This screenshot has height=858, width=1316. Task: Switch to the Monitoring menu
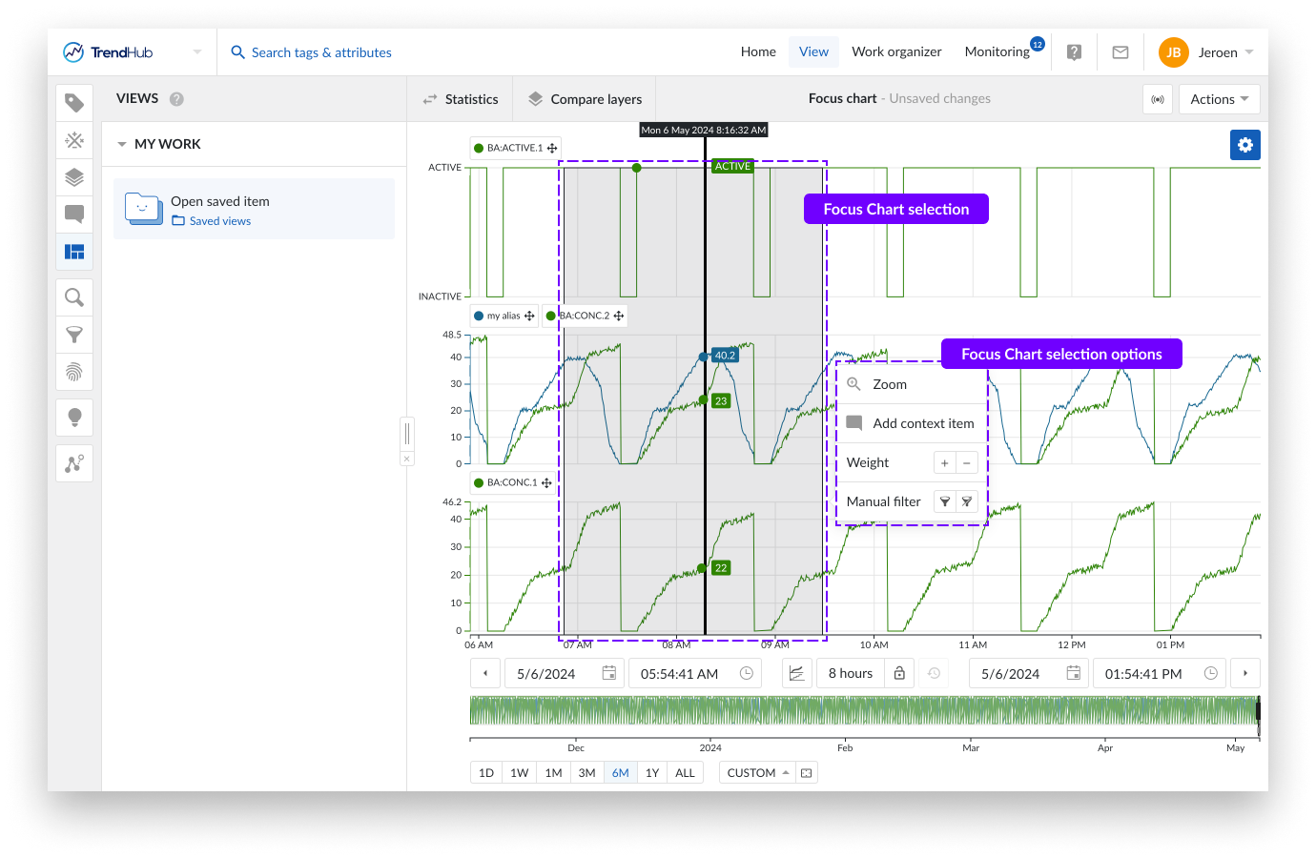(x=997, y=51)
